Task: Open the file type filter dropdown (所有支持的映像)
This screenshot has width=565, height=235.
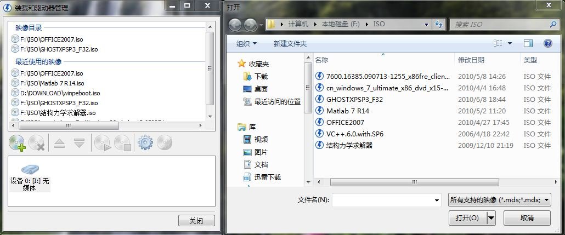Action: point(500,200)
